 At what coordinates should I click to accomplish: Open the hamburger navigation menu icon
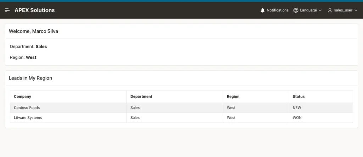(x=7, y=10)
